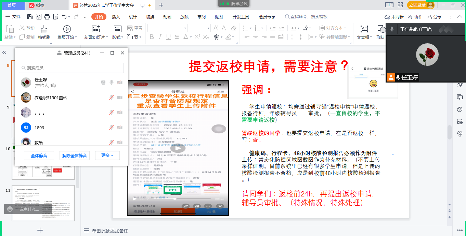
Task: Toggle camera for 农经职31901董玲
Action: [x=120, y=98]
